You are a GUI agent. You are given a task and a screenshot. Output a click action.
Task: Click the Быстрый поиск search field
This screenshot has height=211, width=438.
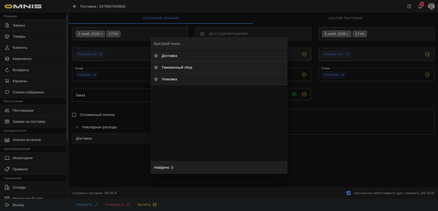[x=219, y=44]
